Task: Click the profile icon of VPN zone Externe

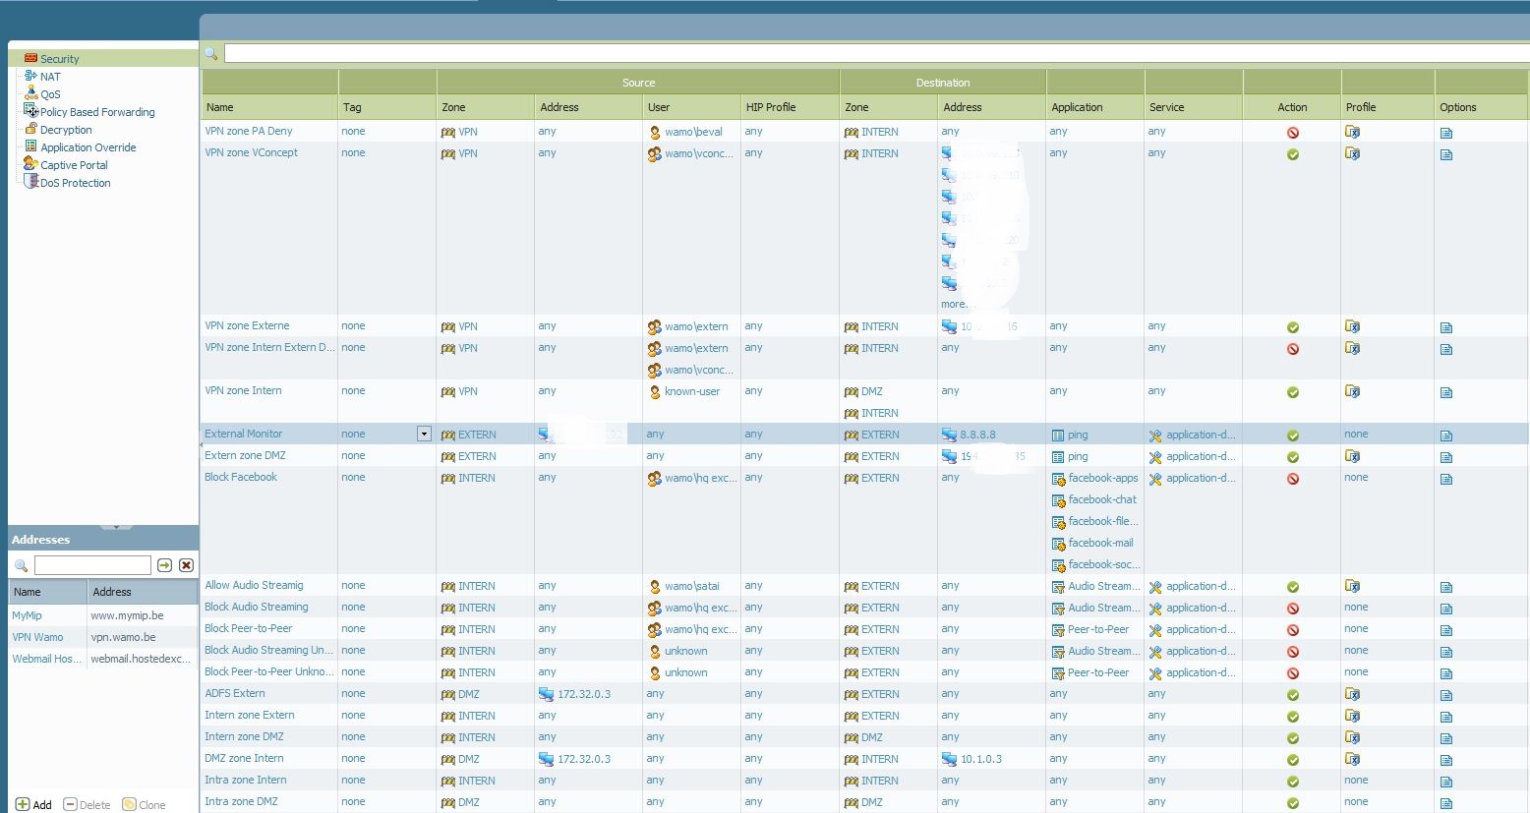Action: pos(1353,326)
